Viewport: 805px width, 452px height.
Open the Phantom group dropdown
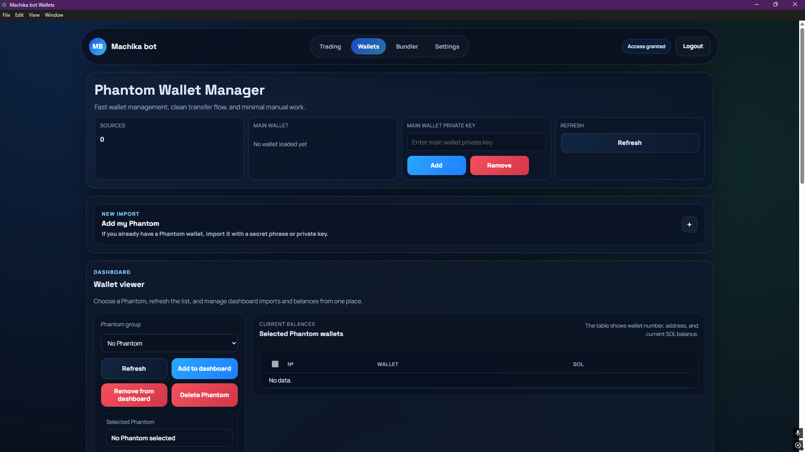pos(169,343)
